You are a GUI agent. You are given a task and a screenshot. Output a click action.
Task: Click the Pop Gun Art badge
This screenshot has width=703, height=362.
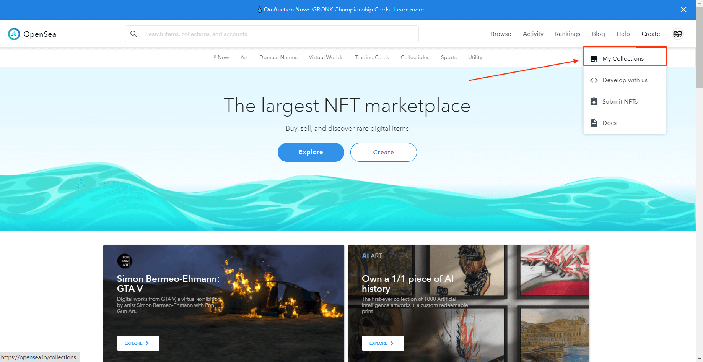[125, 261]
